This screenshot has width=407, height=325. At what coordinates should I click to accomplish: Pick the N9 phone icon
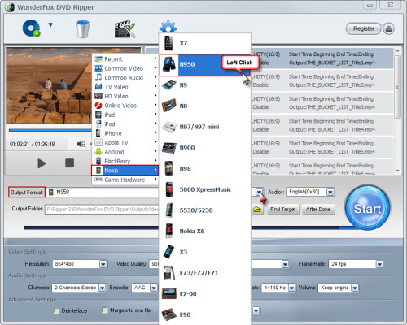[x=169, y=85]
